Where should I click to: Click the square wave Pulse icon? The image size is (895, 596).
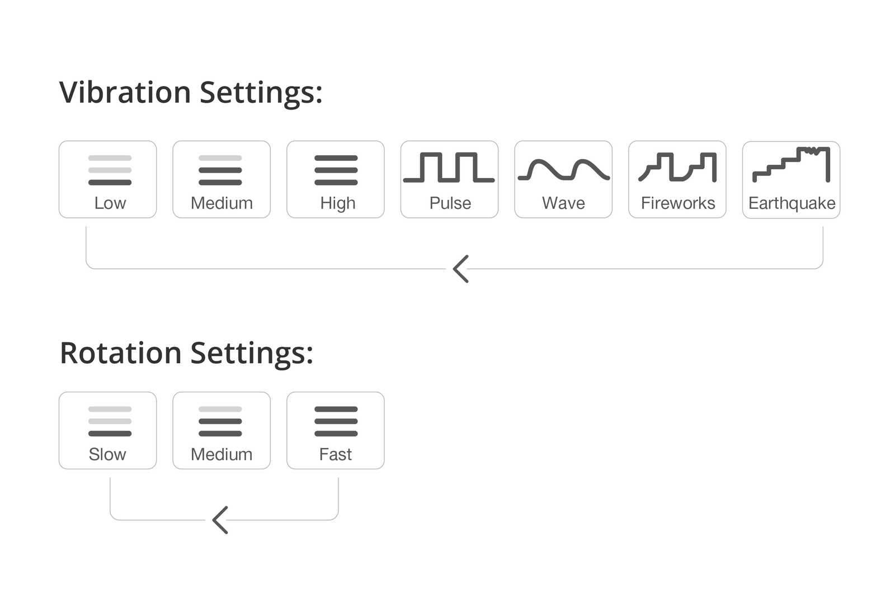pos(449,167)
